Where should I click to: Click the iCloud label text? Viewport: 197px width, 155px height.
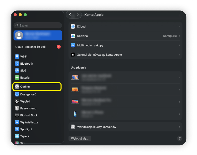click(81, 27)
